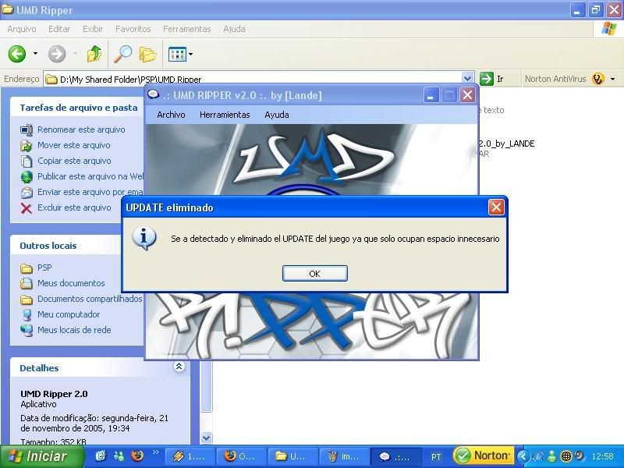
Task: Launch Firefox from quick launch
Action: 137,456
